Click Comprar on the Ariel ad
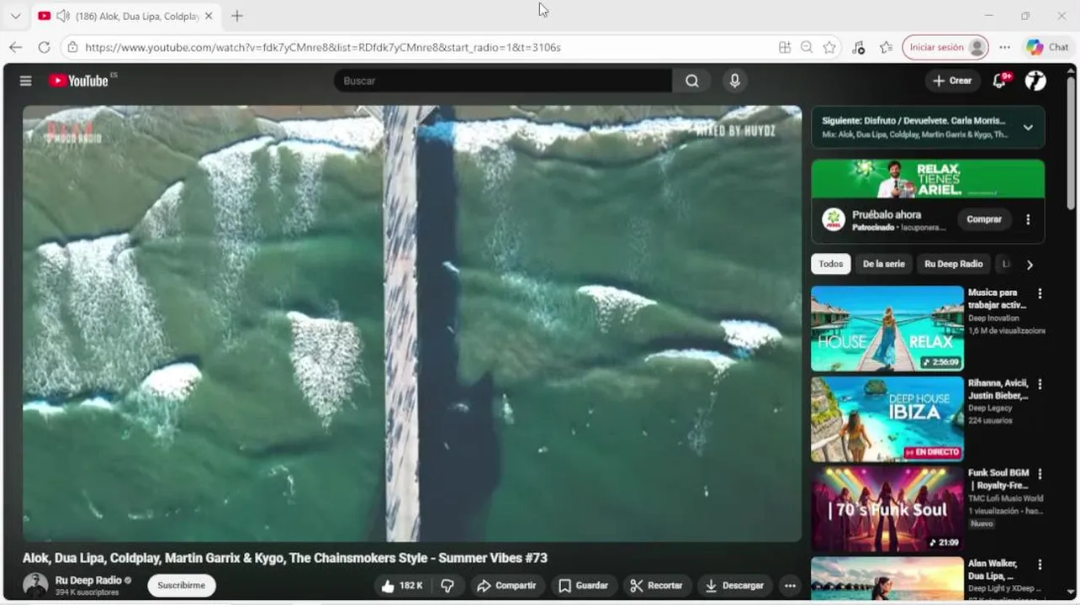 [x=983, y=219]
